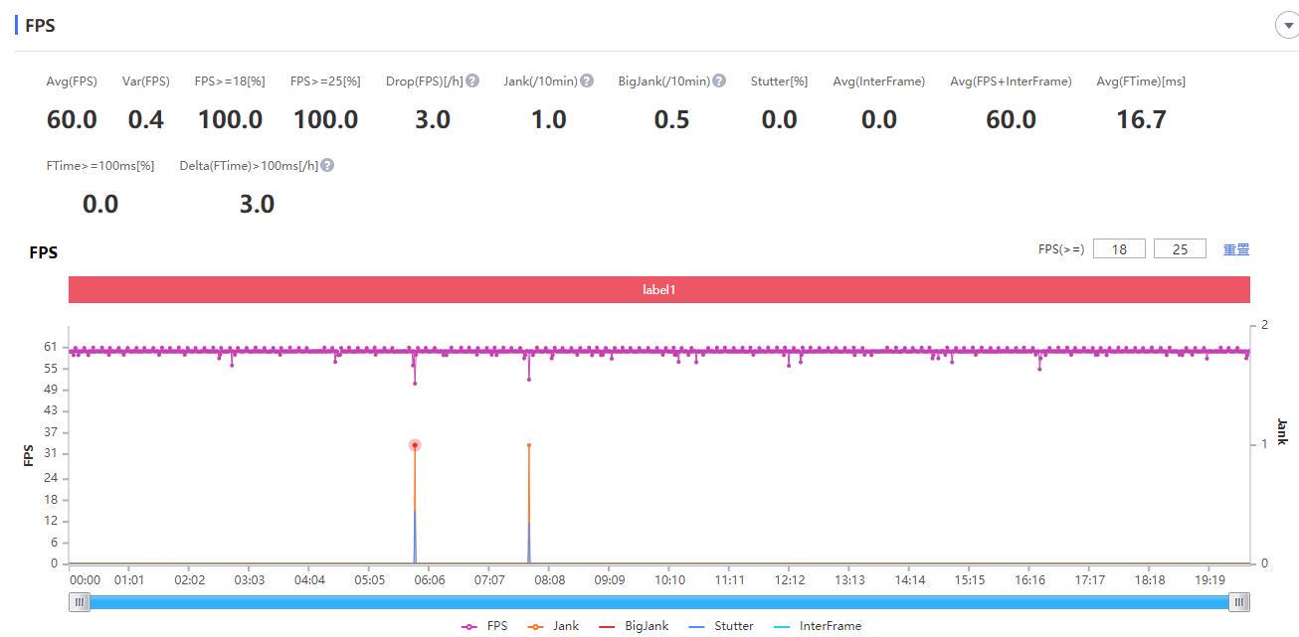The width and height of the screenshot is (1299, 637).
Task: Select the red label1 bar
Action: [658, 290]
